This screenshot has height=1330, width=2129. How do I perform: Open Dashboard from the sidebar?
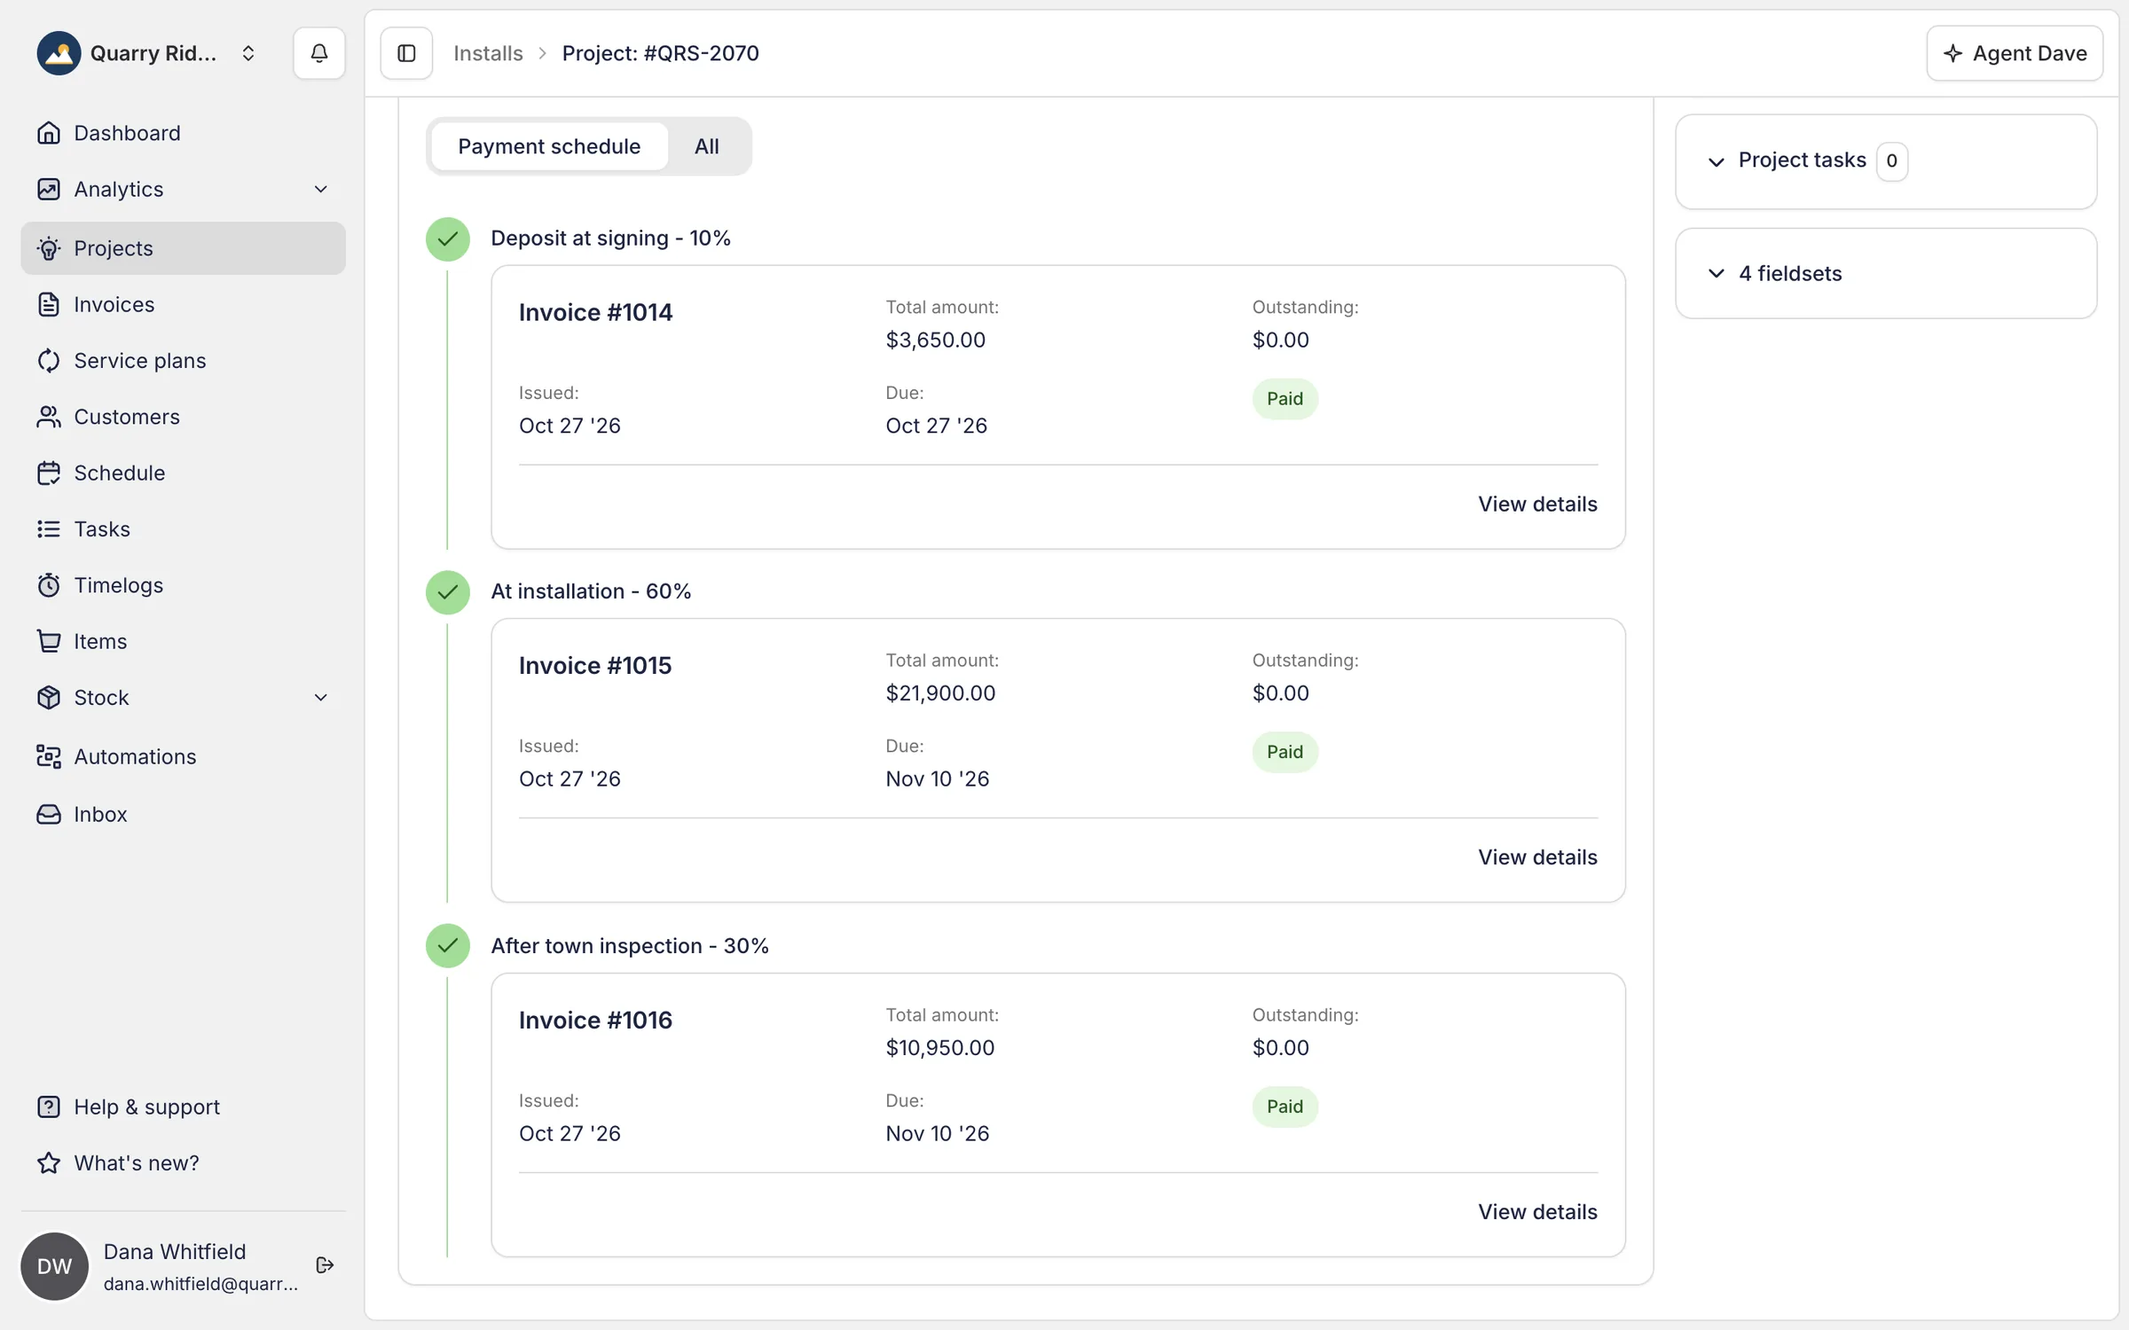(183, 133)
